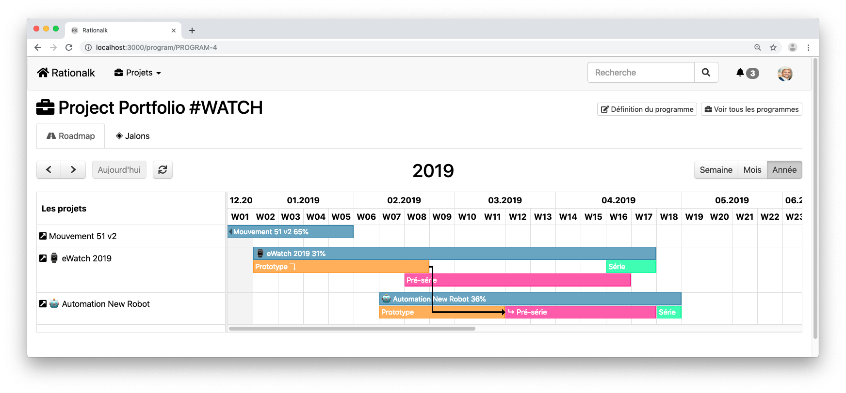Bookmark page with star icon

pos(773,47)
